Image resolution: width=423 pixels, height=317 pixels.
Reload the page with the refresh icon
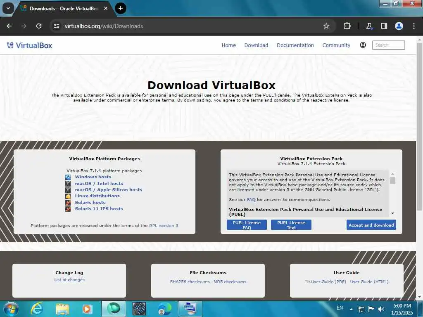[x=39, y=26]
